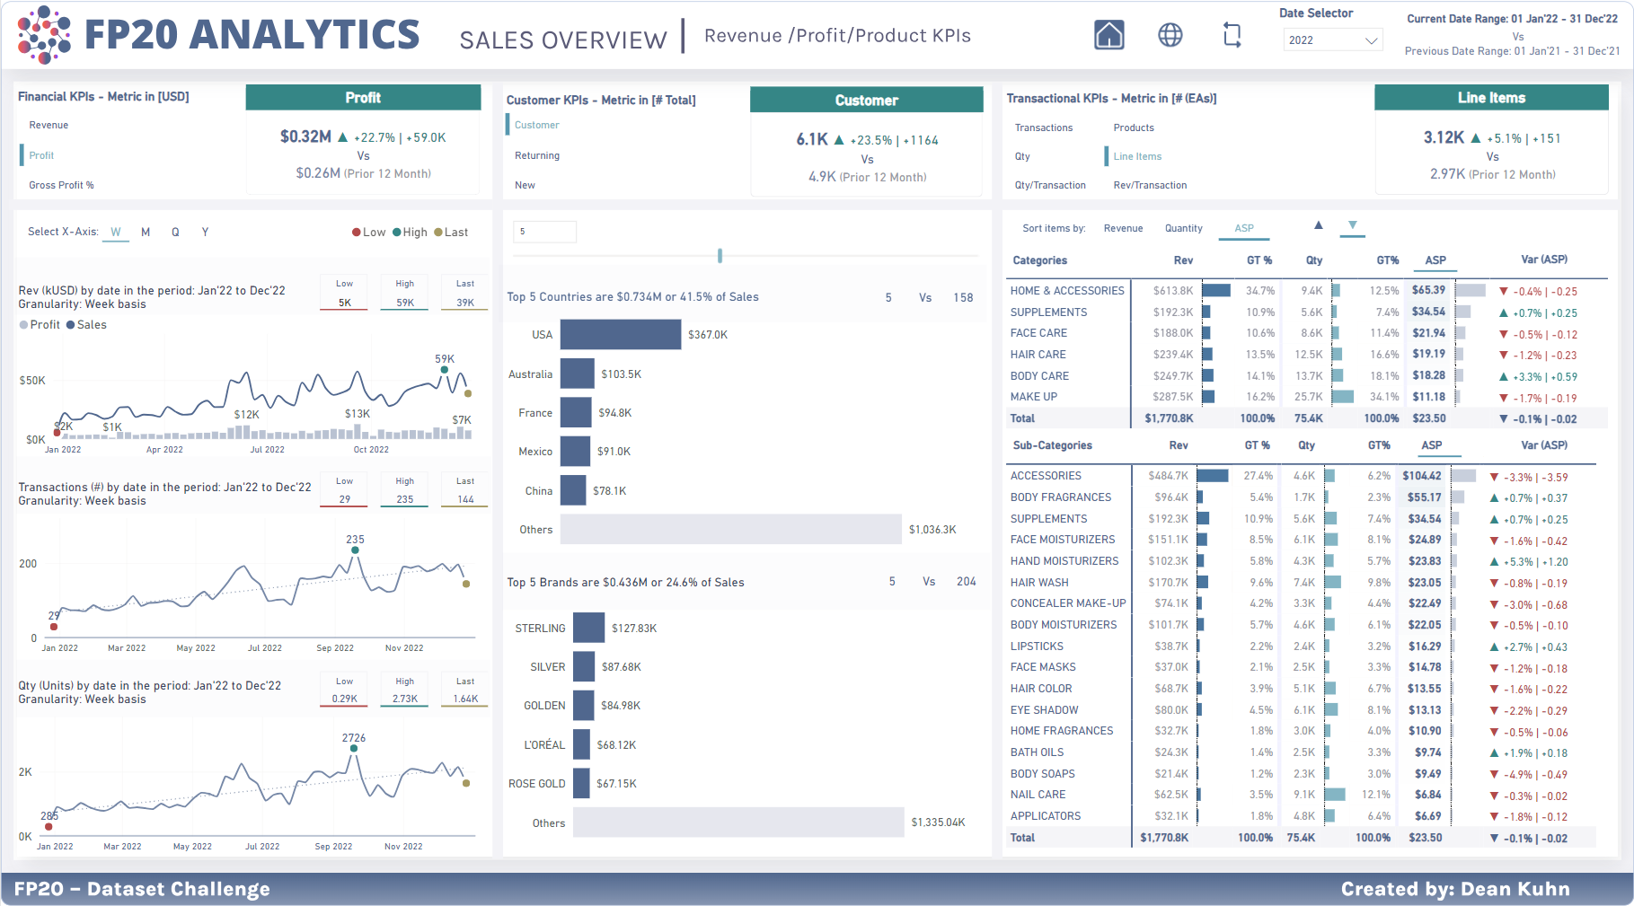Select descending sort down arrow
1634x906 pixels.
1352,225
